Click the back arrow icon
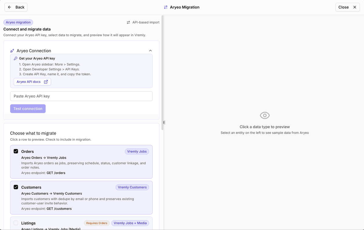 tap(9, 7)
